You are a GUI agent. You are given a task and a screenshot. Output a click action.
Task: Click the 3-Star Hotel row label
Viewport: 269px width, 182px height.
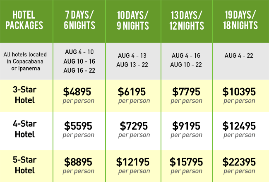pyautogui.click(x=26, y=96)
